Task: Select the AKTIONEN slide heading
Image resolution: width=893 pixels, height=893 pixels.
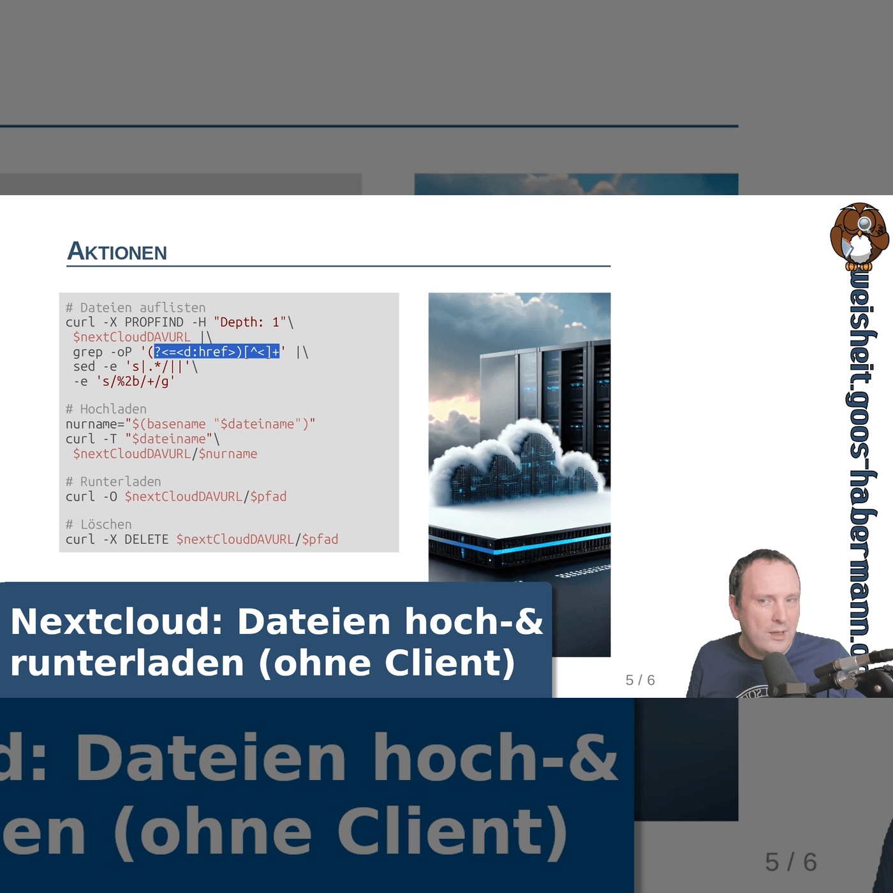Action: coord(117,251)
